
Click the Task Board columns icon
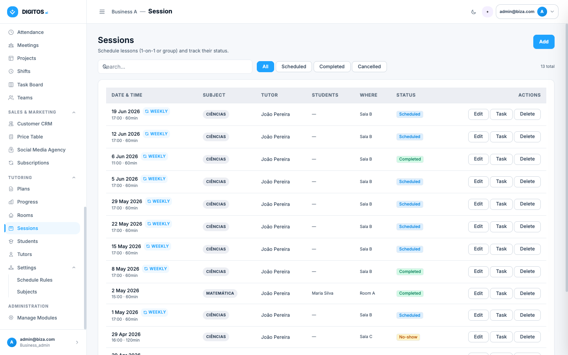click(x=11, y=85)
